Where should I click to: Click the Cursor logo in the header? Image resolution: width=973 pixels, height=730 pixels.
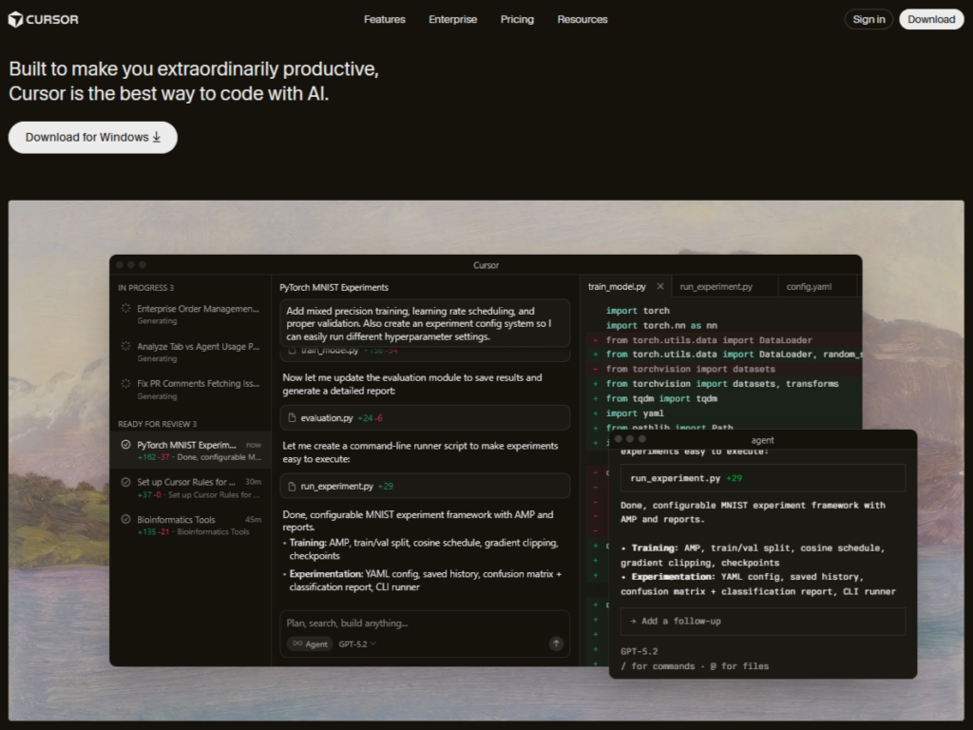pos(44,19)
